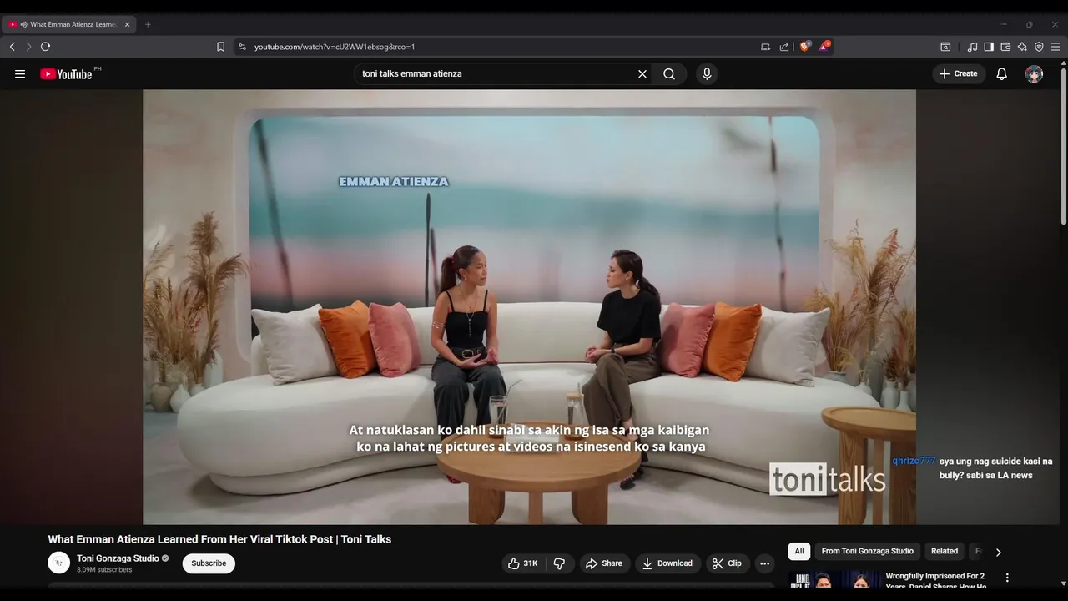Click the browser forward arrow

point(28,47)
